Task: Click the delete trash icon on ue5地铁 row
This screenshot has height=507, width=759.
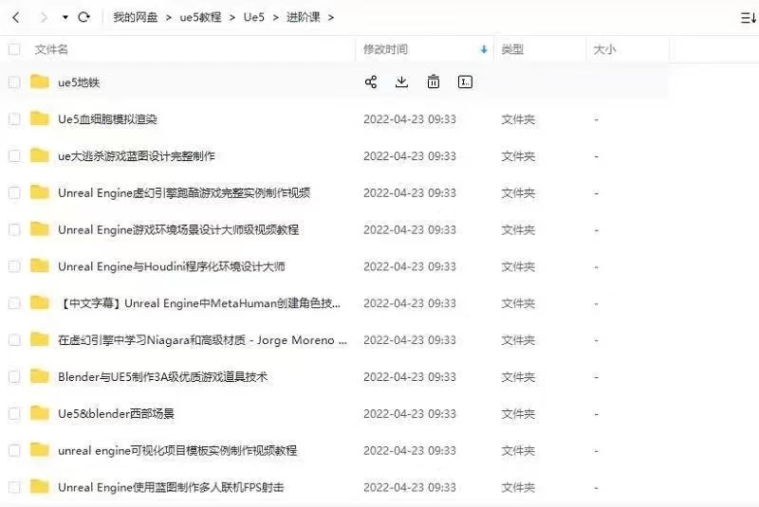Action: [434, 82]
